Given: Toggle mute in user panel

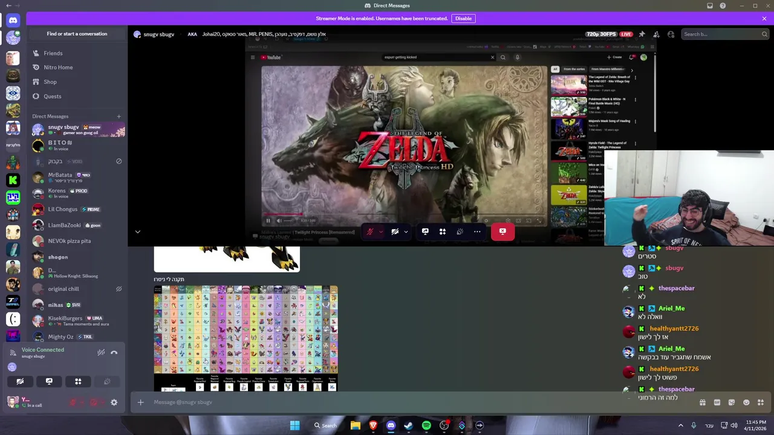Looking at the screenshot, I should 73,402.
